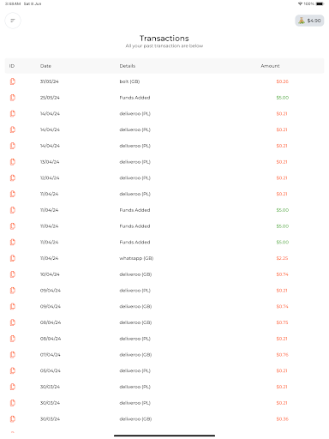
Task: Copy the ID of the 13/04/24 deliveroo transaction
Action: (13, 162)
